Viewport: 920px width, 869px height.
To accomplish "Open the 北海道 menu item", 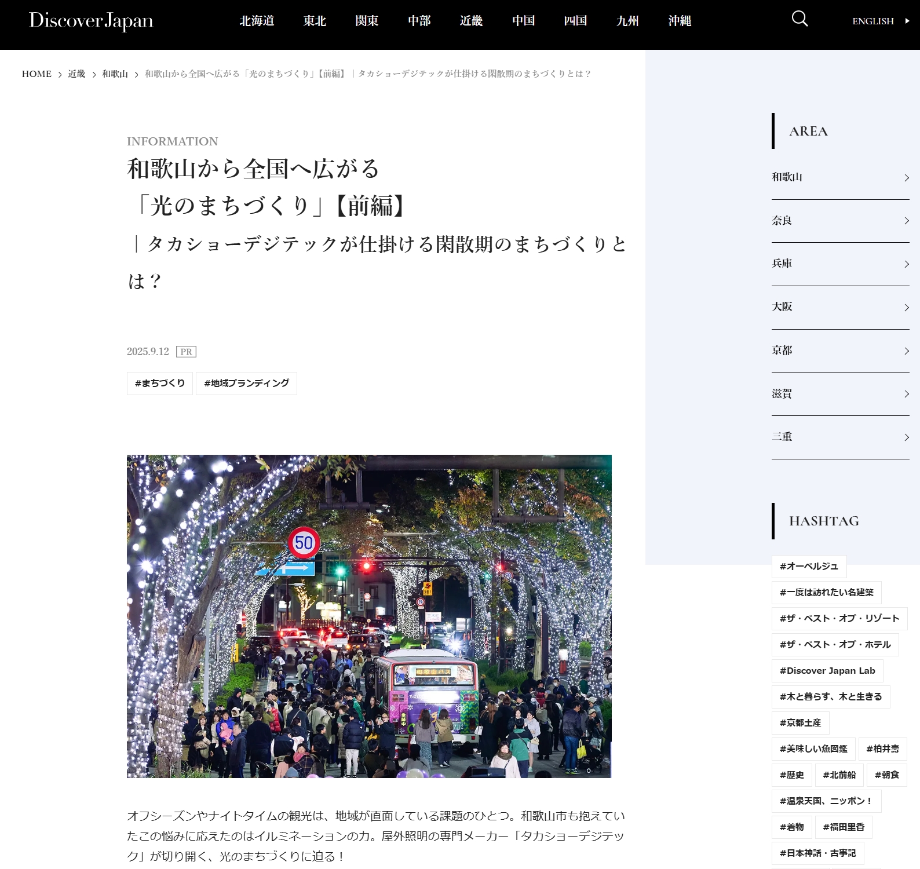I will [257, 21].
